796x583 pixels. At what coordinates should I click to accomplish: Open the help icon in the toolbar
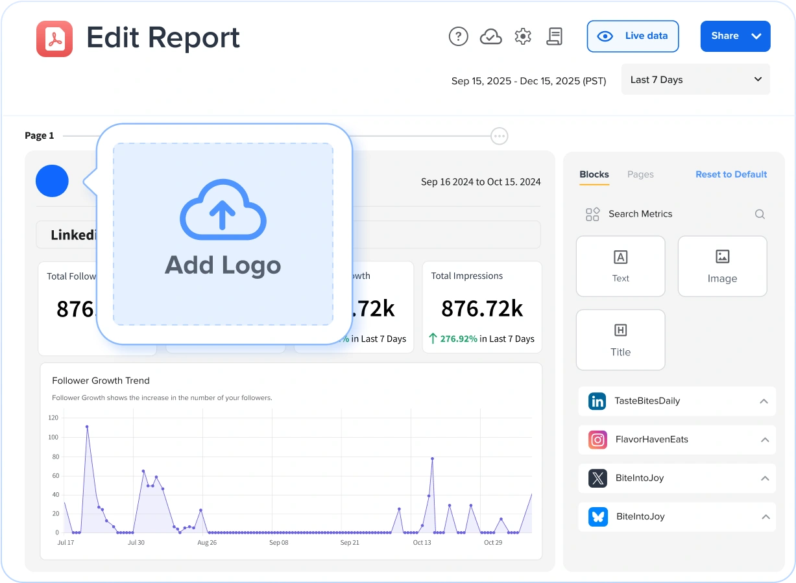coord(459,36)
